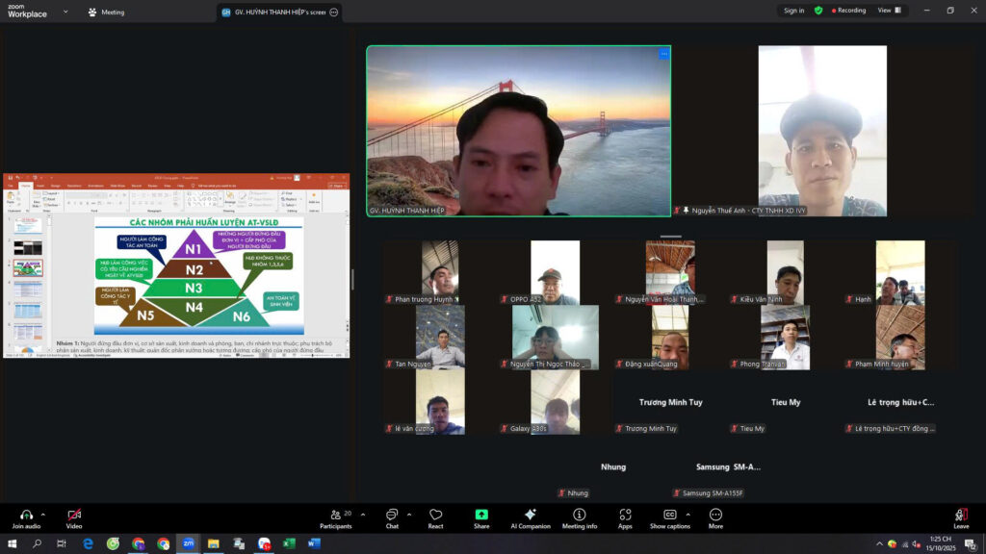Open the React emoji panel
986x554 pixels.
tap(435, 515)
